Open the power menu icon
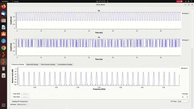The width and height of the screenshot is (194, 109). pyautogui.click(x=191, y=1)
